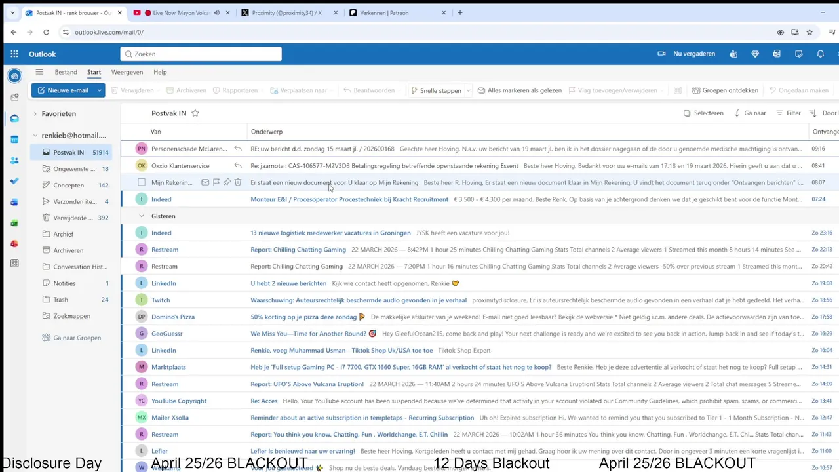
Task: Add Postvak IN to favorites star
Action: pyautogui.click(x=195, y=113)
